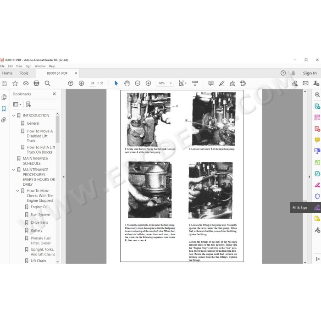Add a sticky note comment
Image resolution: width=321 pixels, height=321 pixels.
click(211, 83)
